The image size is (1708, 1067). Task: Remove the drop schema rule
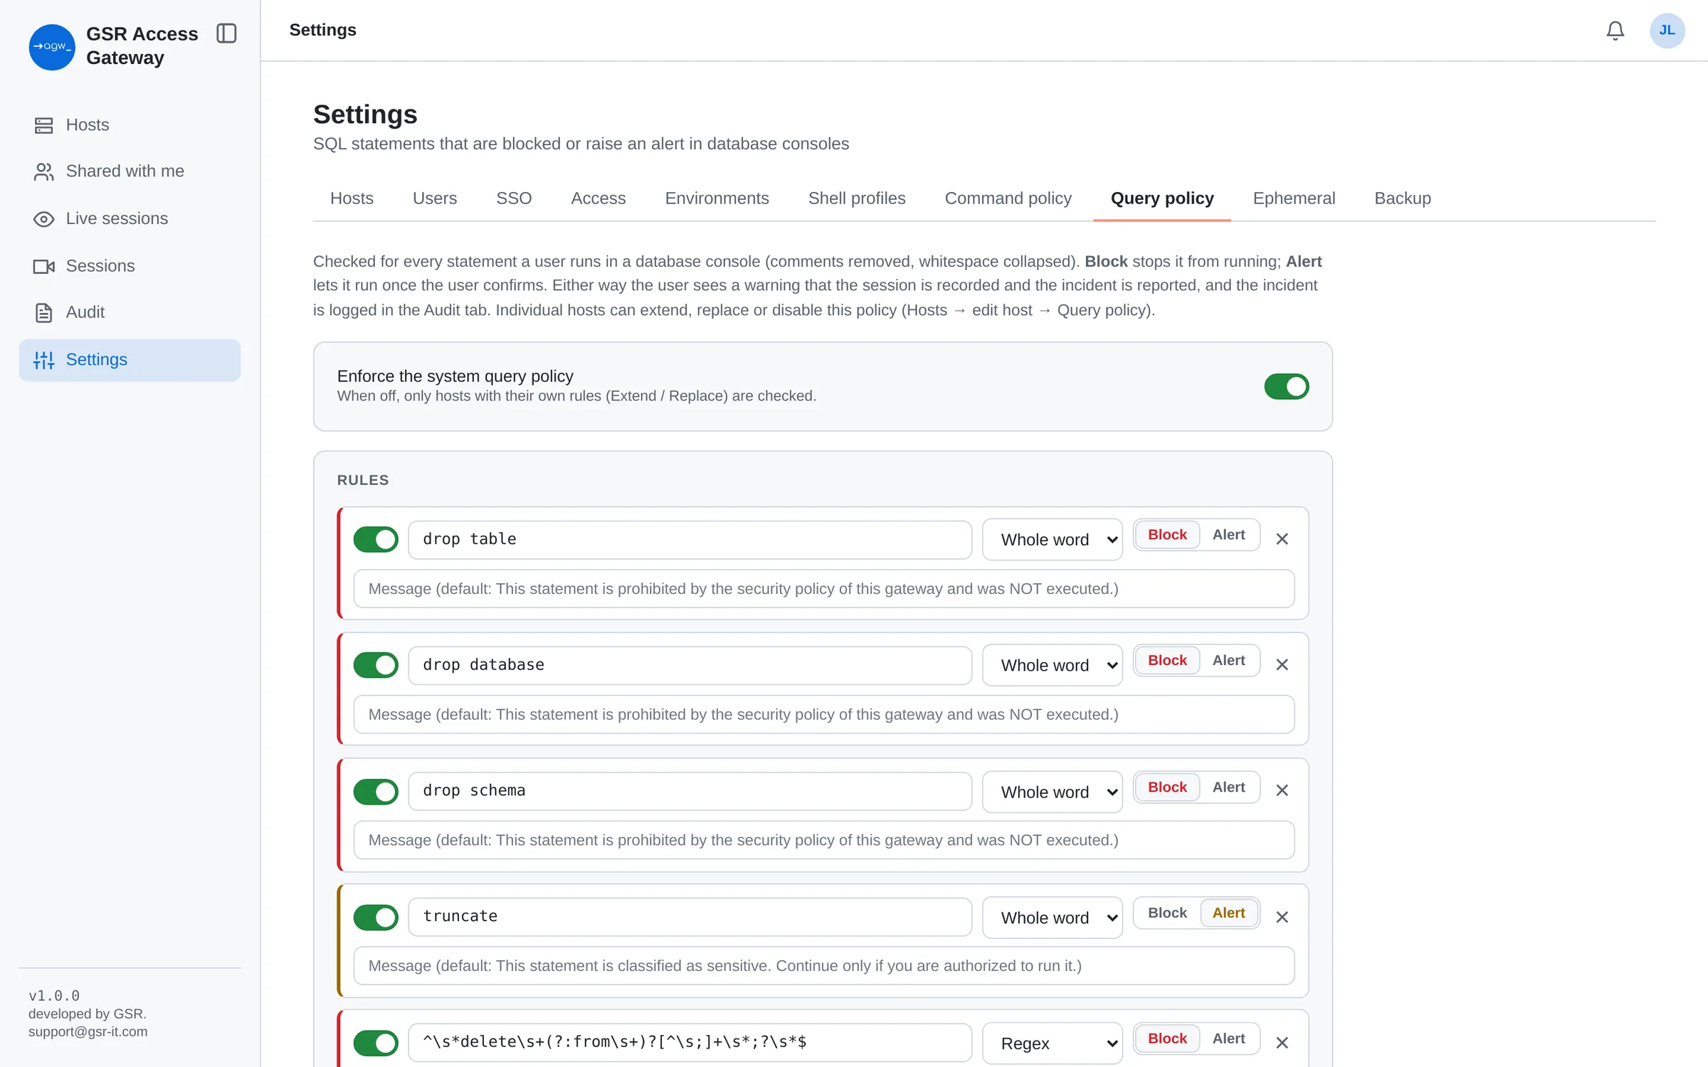[1282, 790]
